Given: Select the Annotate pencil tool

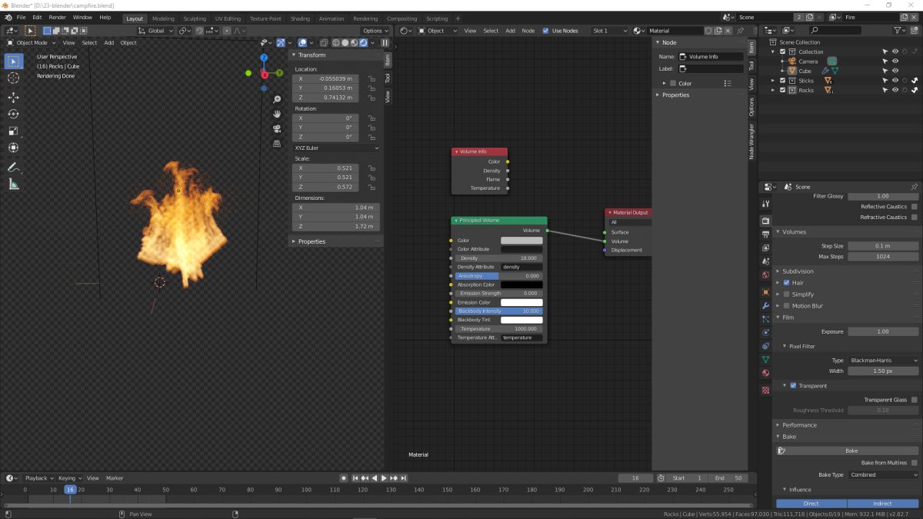Looking at the screenshot, I should click(x=13, y=167).
